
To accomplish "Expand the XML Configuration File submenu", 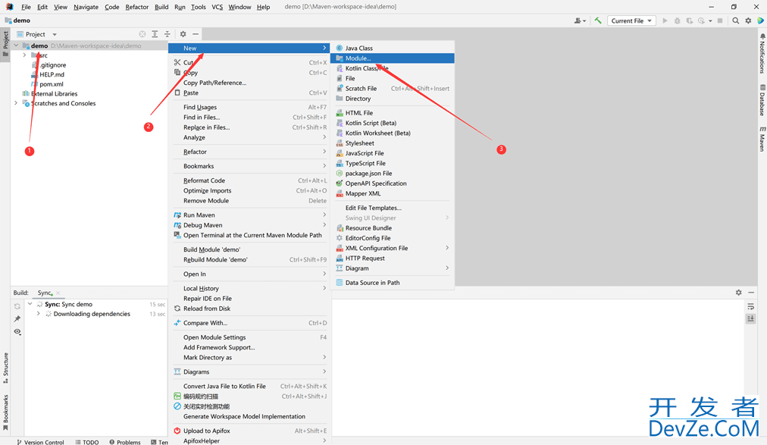I will click(393, 249).
